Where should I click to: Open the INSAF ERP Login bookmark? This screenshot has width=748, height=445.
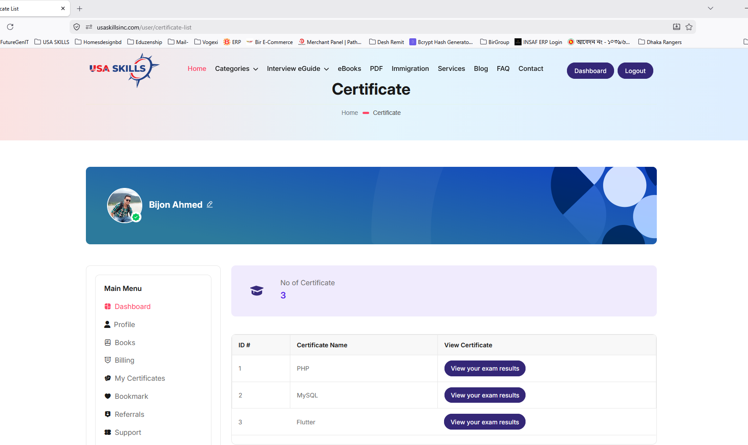coord(538,42)
